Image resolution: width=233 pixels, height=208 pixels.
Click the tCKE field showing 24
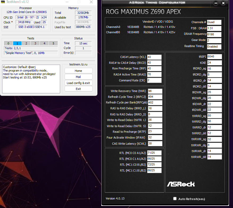(215, 63)
